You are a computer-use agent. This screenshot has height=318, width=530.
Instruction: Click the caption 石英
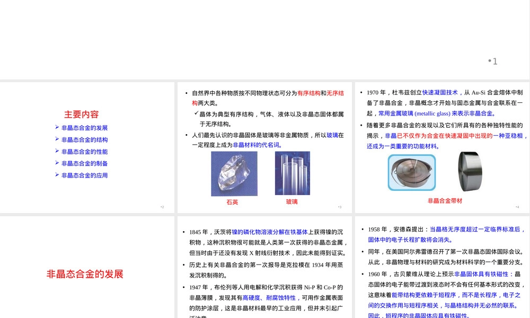[232, 202]
